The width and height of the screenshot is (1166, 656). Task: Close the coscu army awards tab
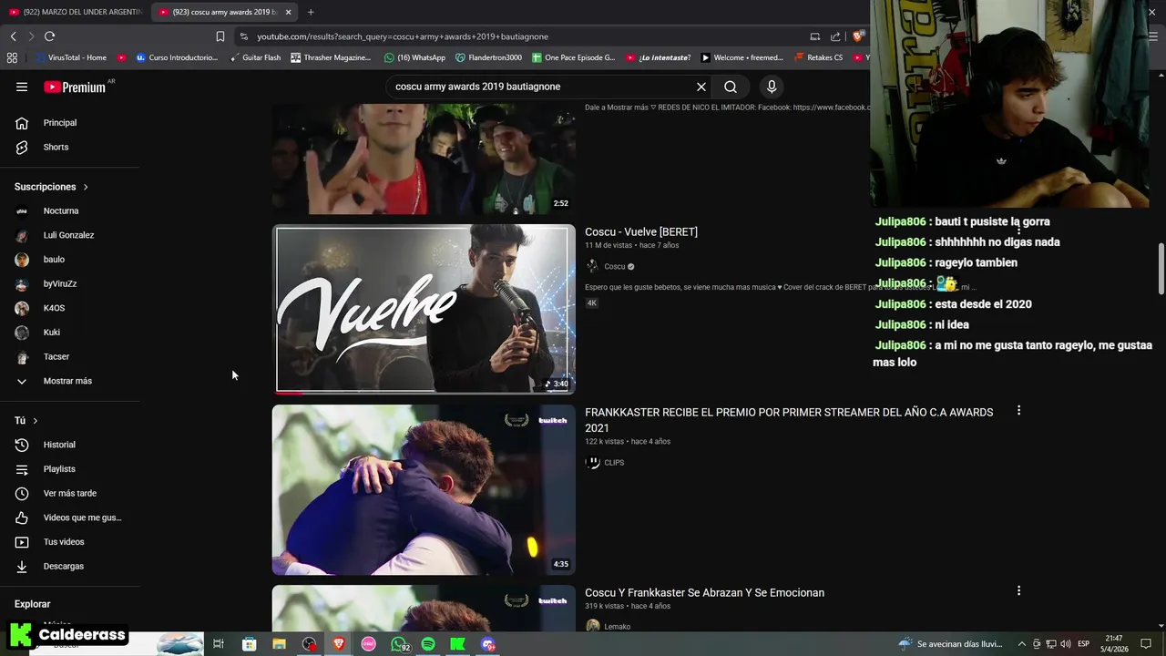click(x=288, y=12)
